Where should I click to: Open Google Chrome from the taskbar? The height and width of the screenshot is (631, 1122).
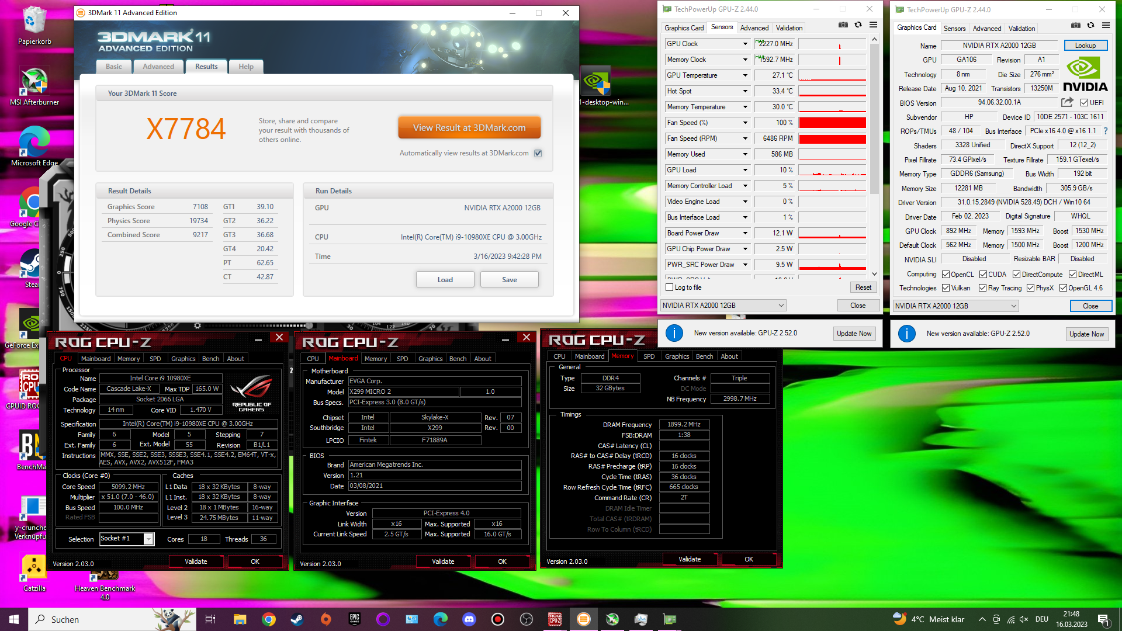point(269,619)
